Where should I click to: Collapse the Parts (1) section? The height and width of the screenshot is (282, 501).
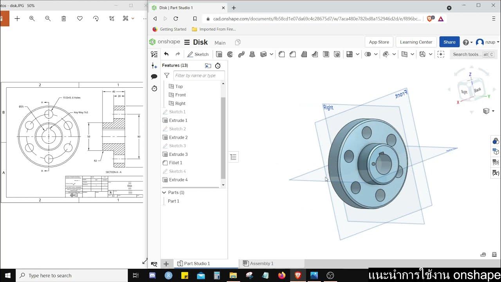164,192
